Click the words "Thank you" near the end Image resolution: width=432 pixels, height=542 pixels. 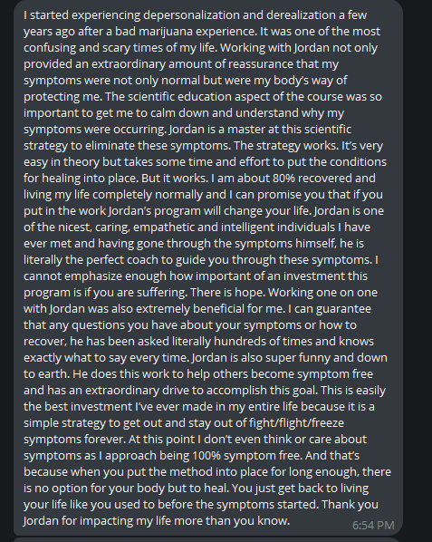[x=350, y=504]
